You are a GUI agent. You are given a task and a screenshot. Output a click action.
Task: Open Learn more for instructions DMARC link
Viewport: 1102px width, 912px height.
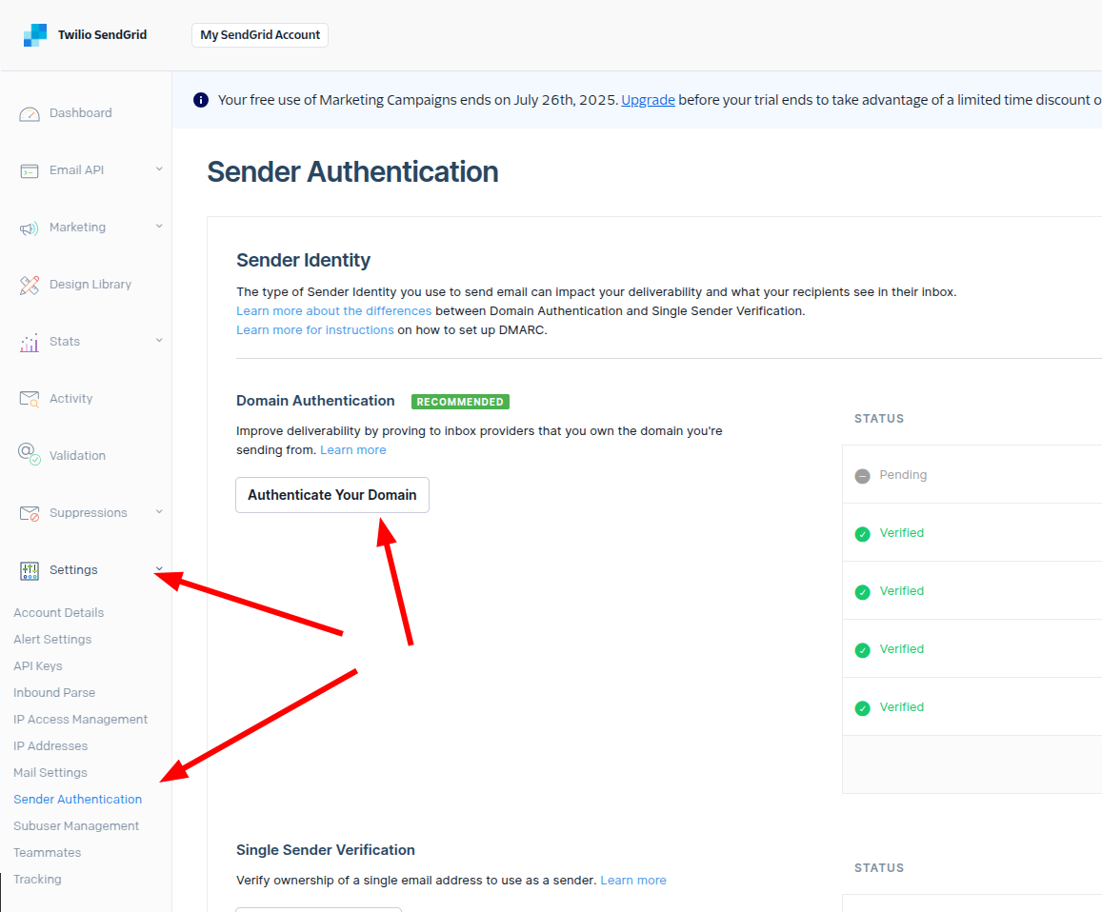(x=315, y=330)
